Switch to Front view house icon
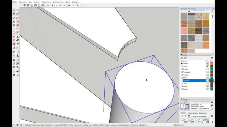The height and width of the screenshot is (127, 227). pyautogui.click(x=32, y=5)
